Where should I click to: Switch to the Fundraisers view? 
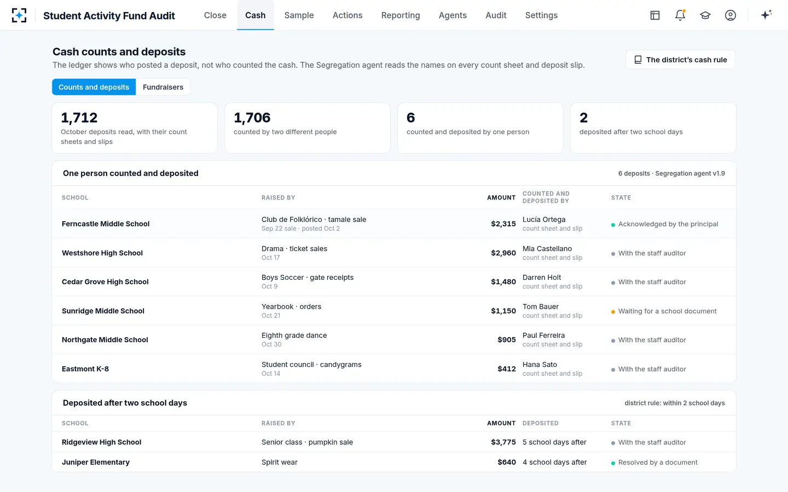pyautogui.click(x=163, y=87)
